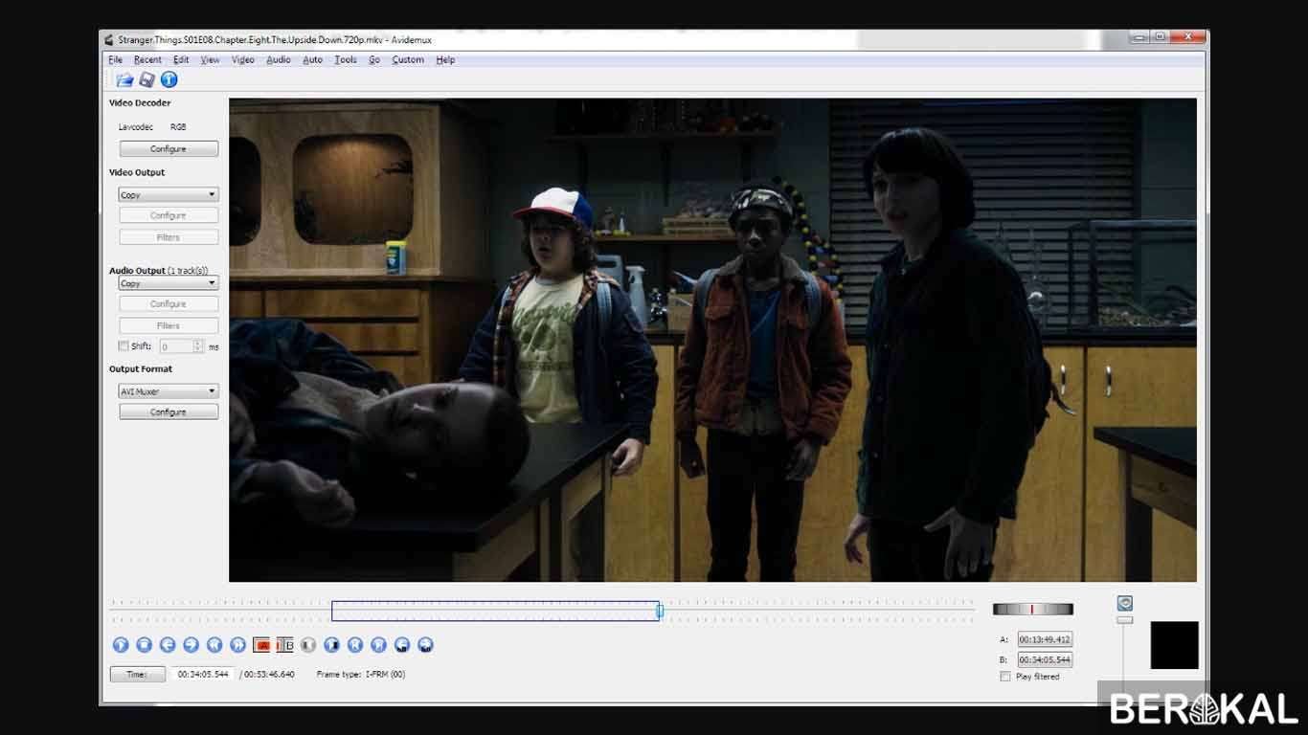Go back one frame with the left arrow

168,645
